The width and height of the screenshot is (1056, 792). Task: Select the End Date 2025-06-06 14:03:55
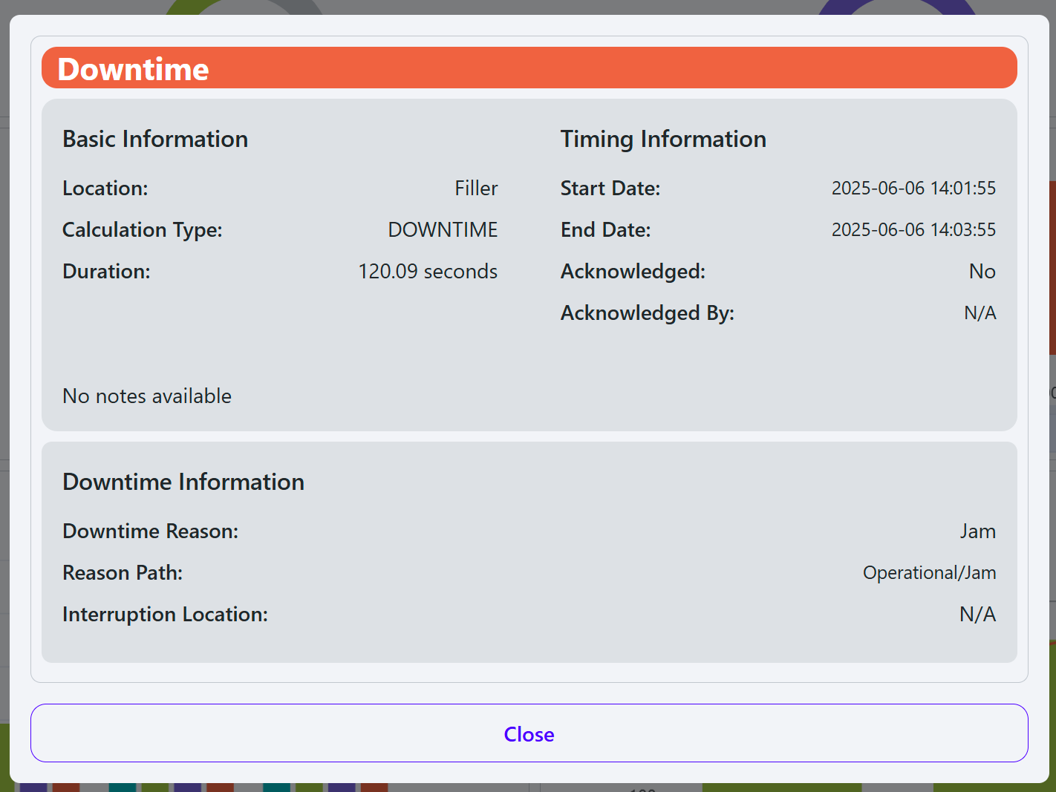913,230
